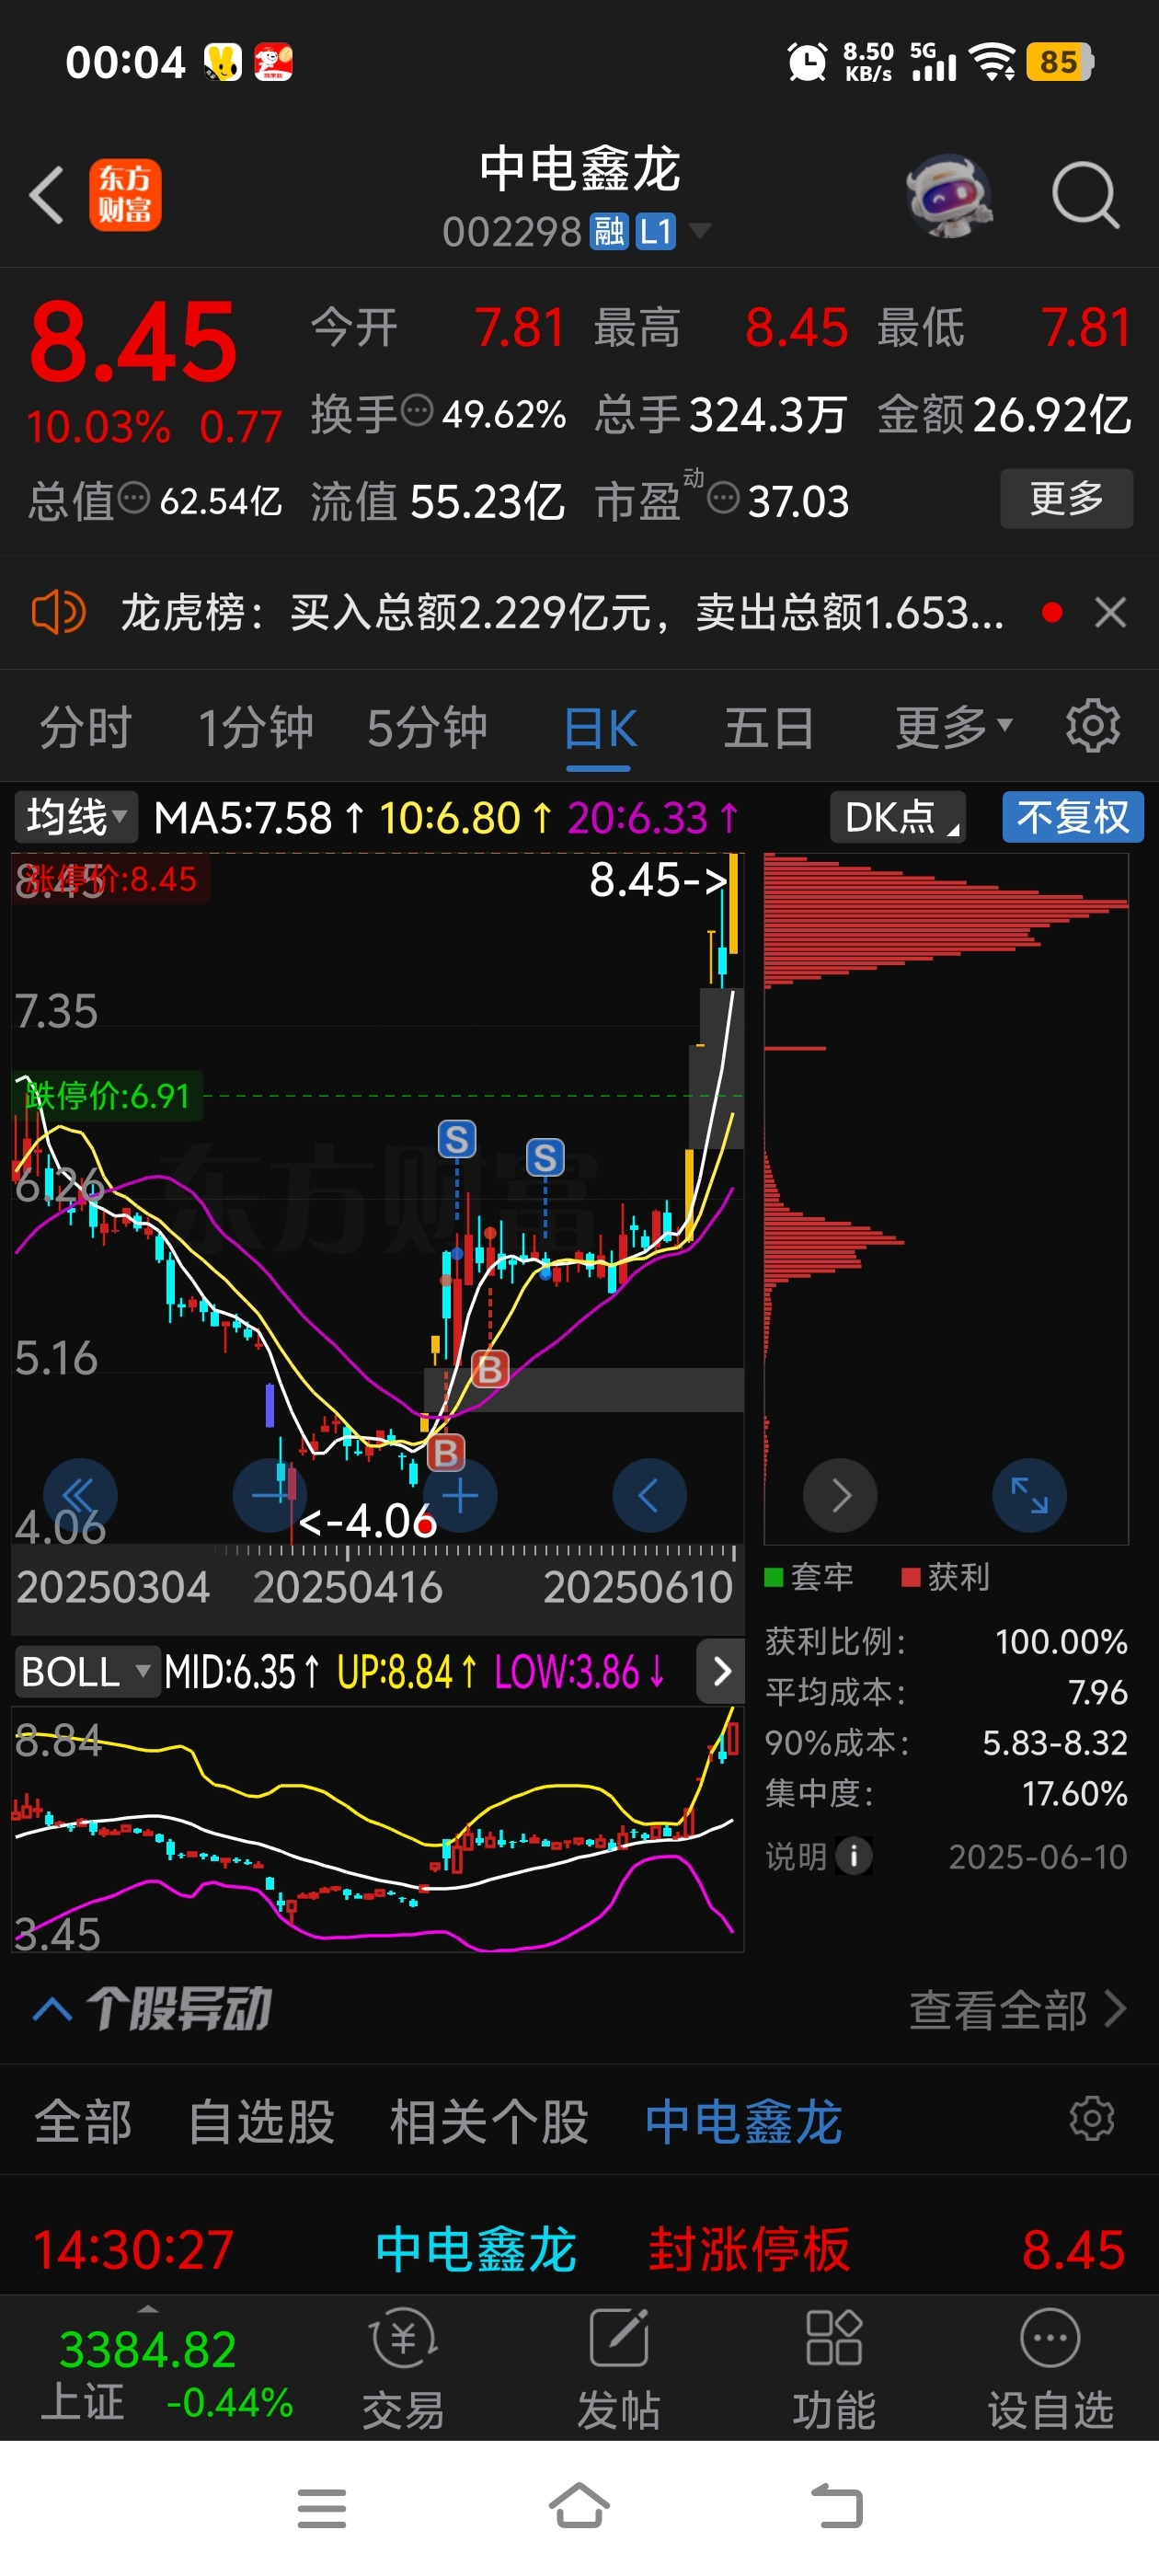The image size is (1159, 2576).
Task: Tap the 市盈 info circle icon
Action: [723, 497]
